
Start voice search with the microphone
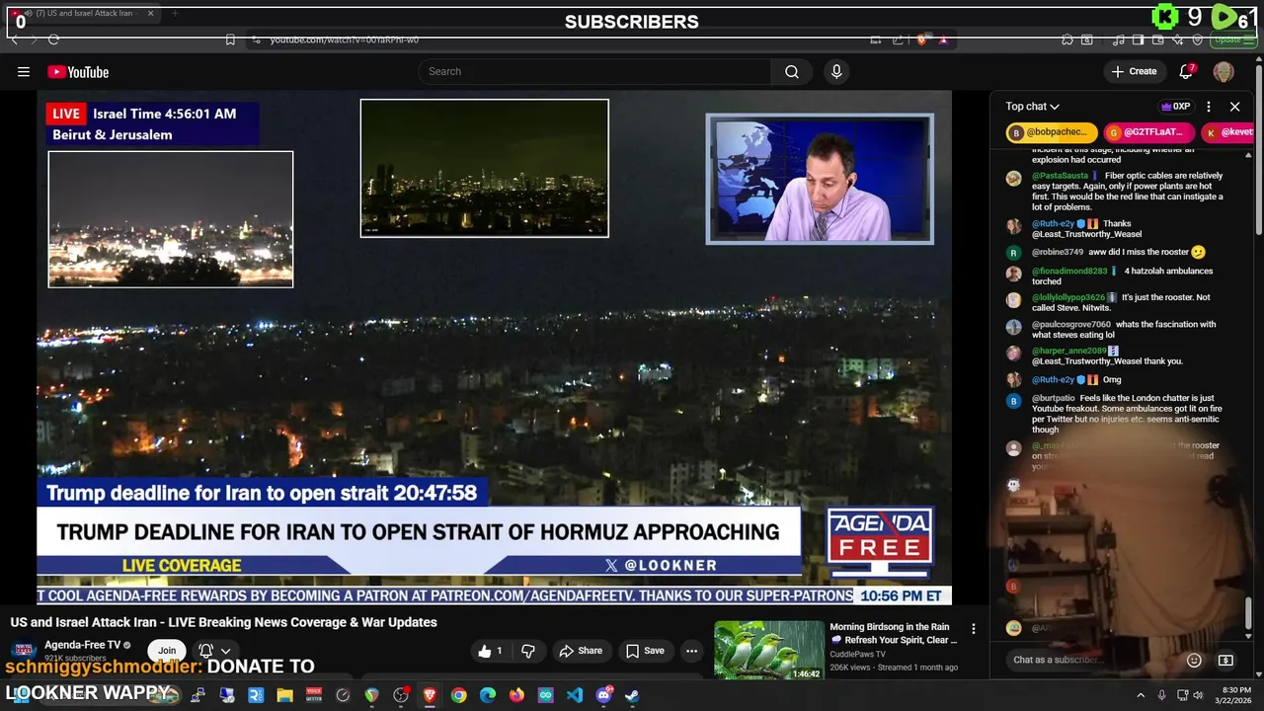coord(836,71)
